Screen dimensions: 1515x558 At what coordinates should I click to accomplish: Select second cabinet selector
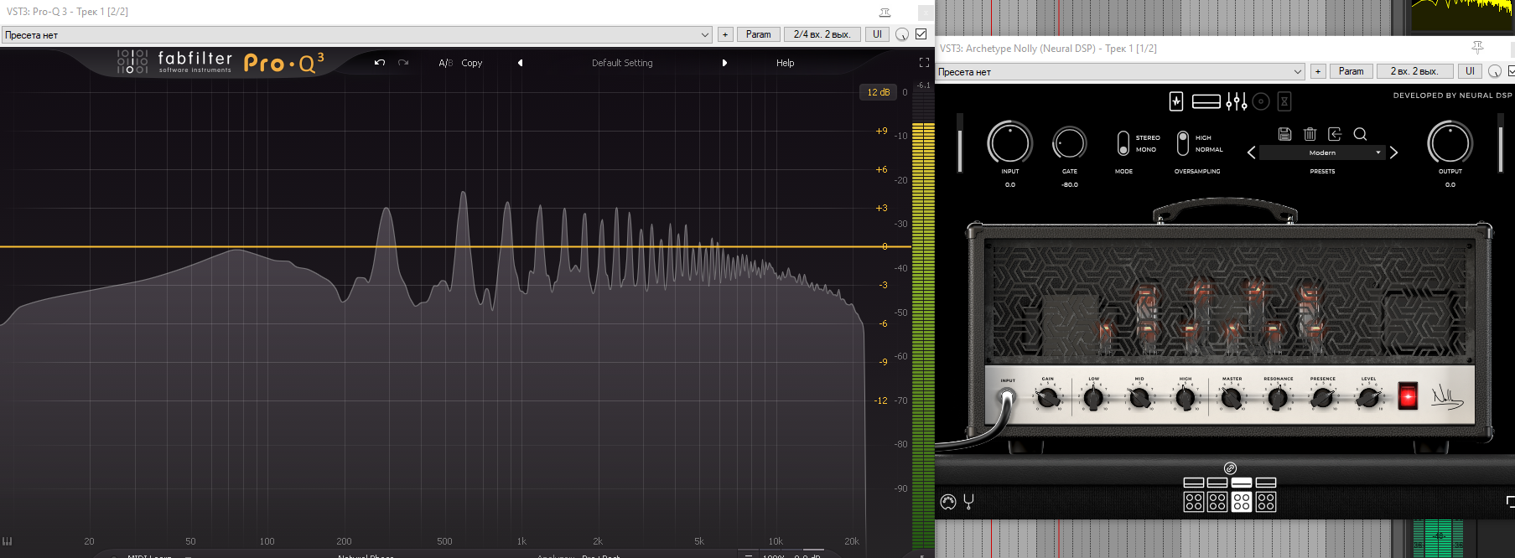(x=1217, y=502)
